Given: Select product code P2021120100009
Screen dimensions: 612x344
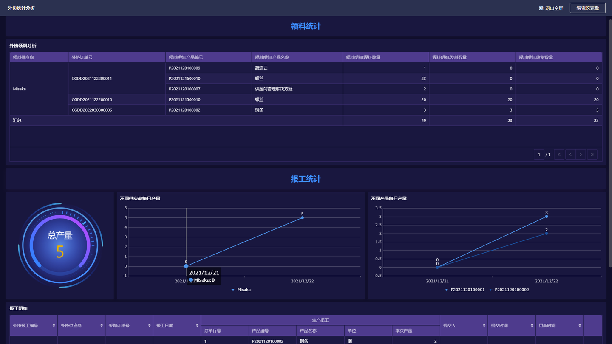Looking at the screenshot, I should point(208,68).
